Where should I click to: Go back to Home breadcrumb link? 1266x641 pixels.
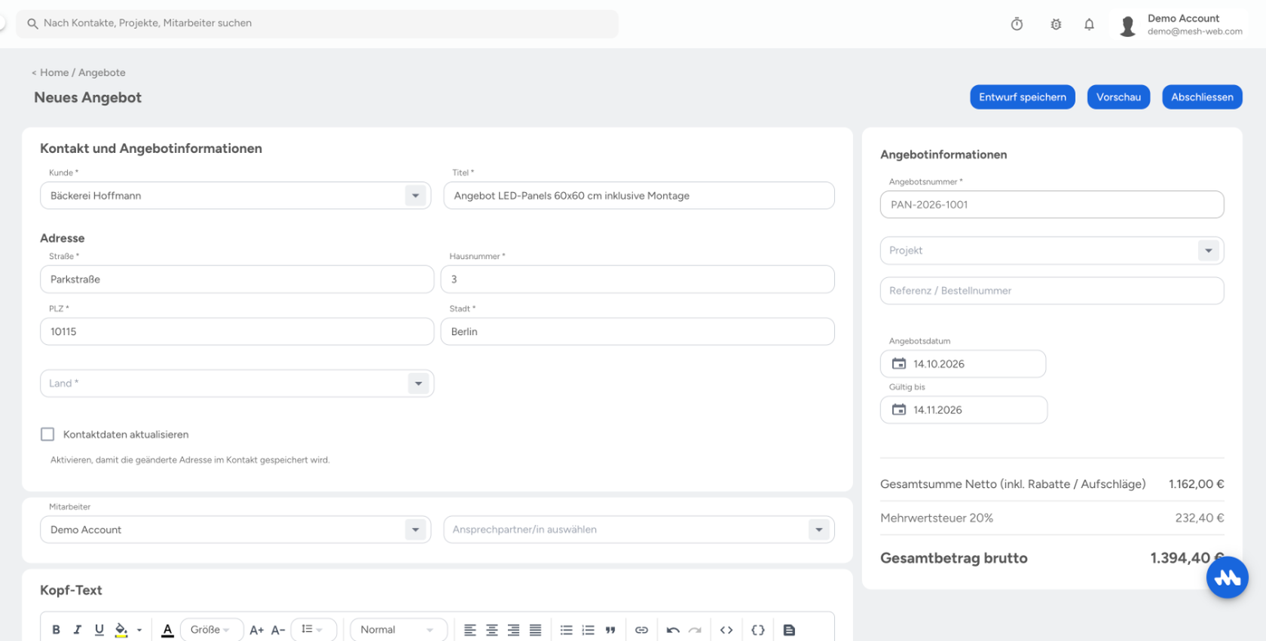click(x=54, y=72)
